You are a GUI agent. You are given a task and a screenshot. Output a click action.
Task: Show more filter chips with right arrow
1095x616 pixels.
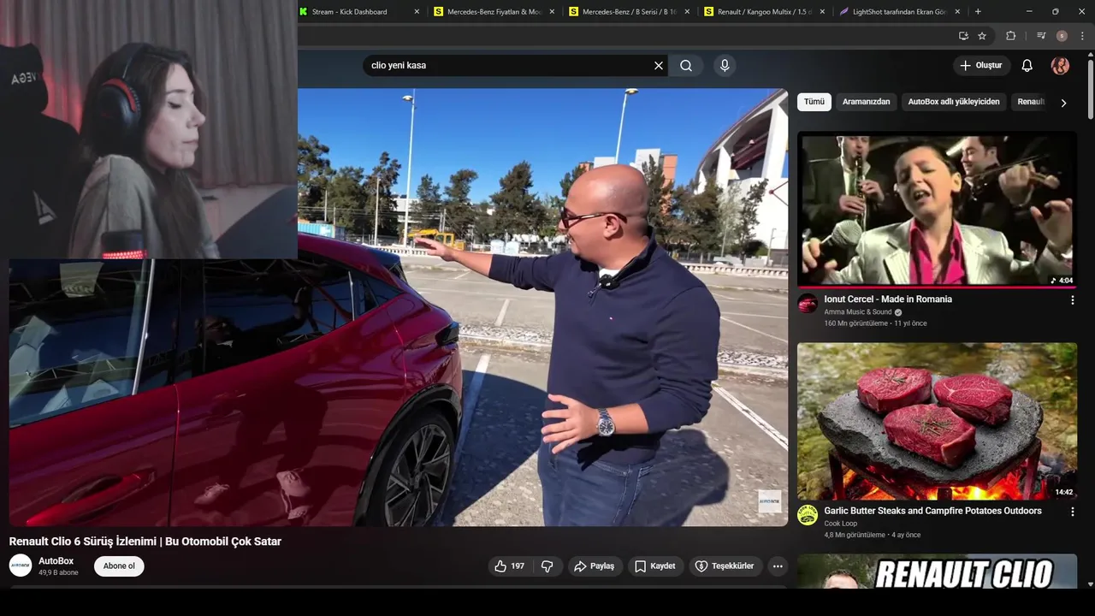[x=1063, y=103]
